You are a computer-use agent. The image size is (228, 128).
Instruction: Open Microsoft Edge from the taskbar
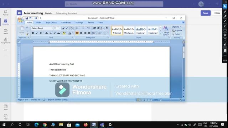36,125
